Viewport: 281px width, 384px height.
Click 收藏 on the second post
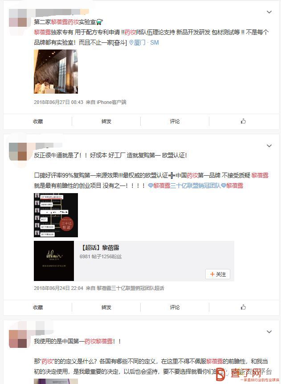click(38, 307)
